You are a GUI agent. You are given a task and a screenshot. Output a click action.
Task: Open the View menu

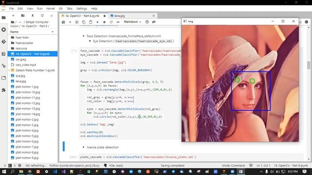30,9
